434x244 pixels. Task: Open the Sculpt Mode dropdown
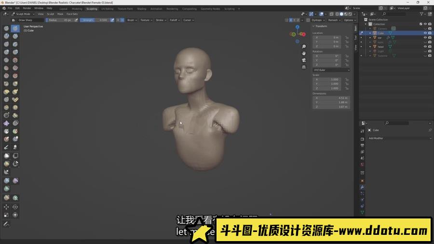point(23,14)
